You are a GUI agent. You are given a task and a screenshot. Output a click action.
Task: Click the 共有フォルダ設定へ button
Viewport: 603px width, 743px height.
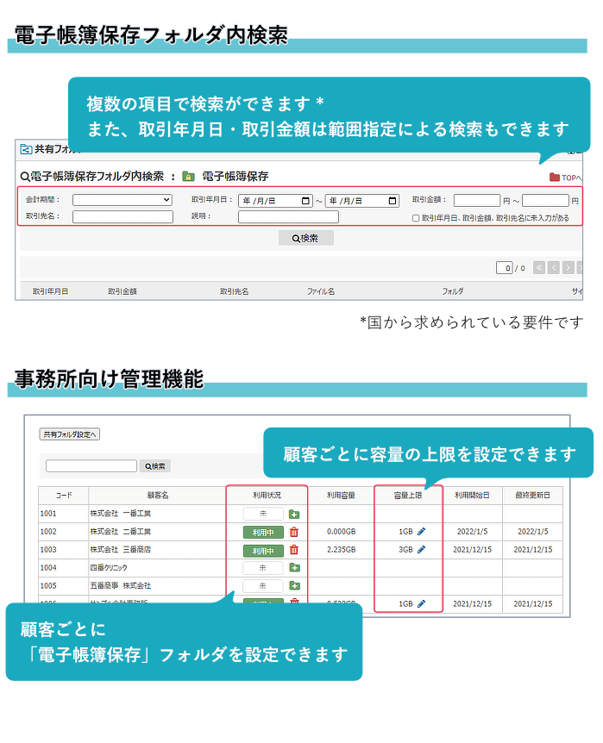point(70,434)
